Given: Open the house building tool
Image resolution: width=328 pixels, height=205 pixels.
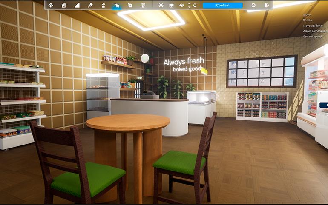Looking at the screenshot, I should click(64, 5).
